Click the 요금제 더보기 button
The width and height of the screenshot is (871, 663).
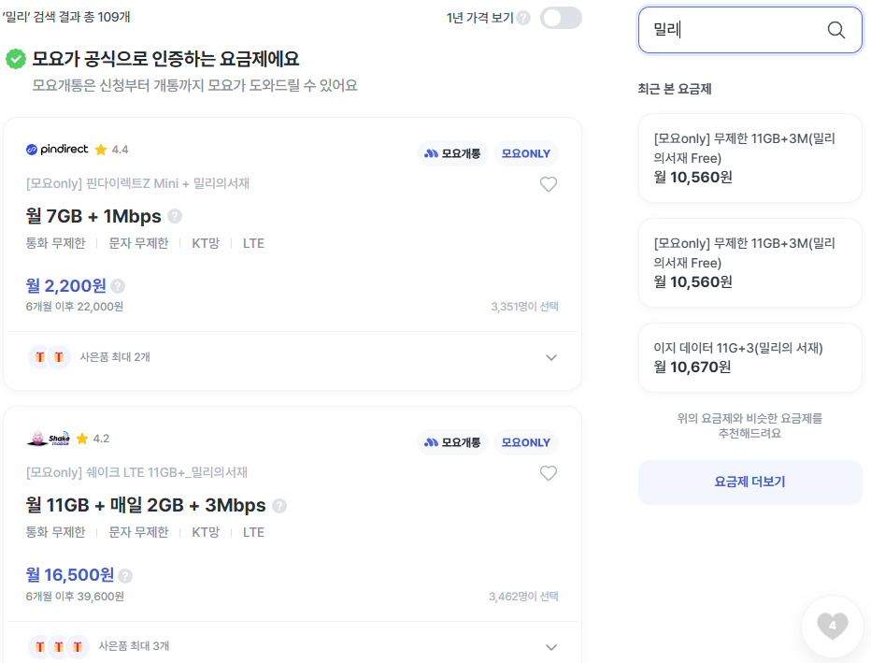[x=750, y=481]
